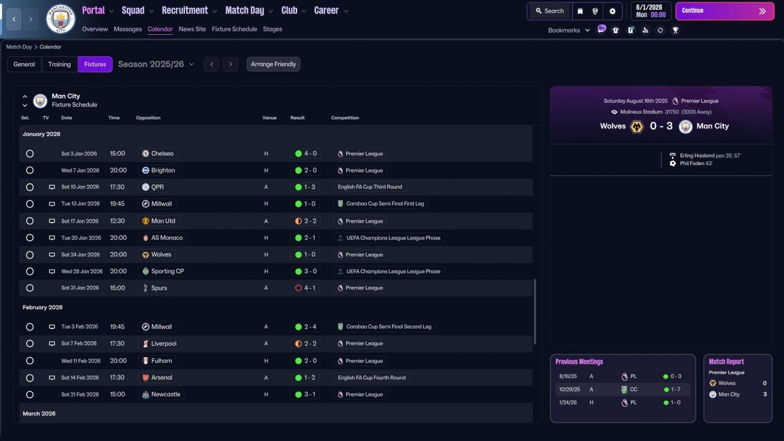Click the fixture list vertical scrollbar
The image size is (784, 441).
(535, 312)
